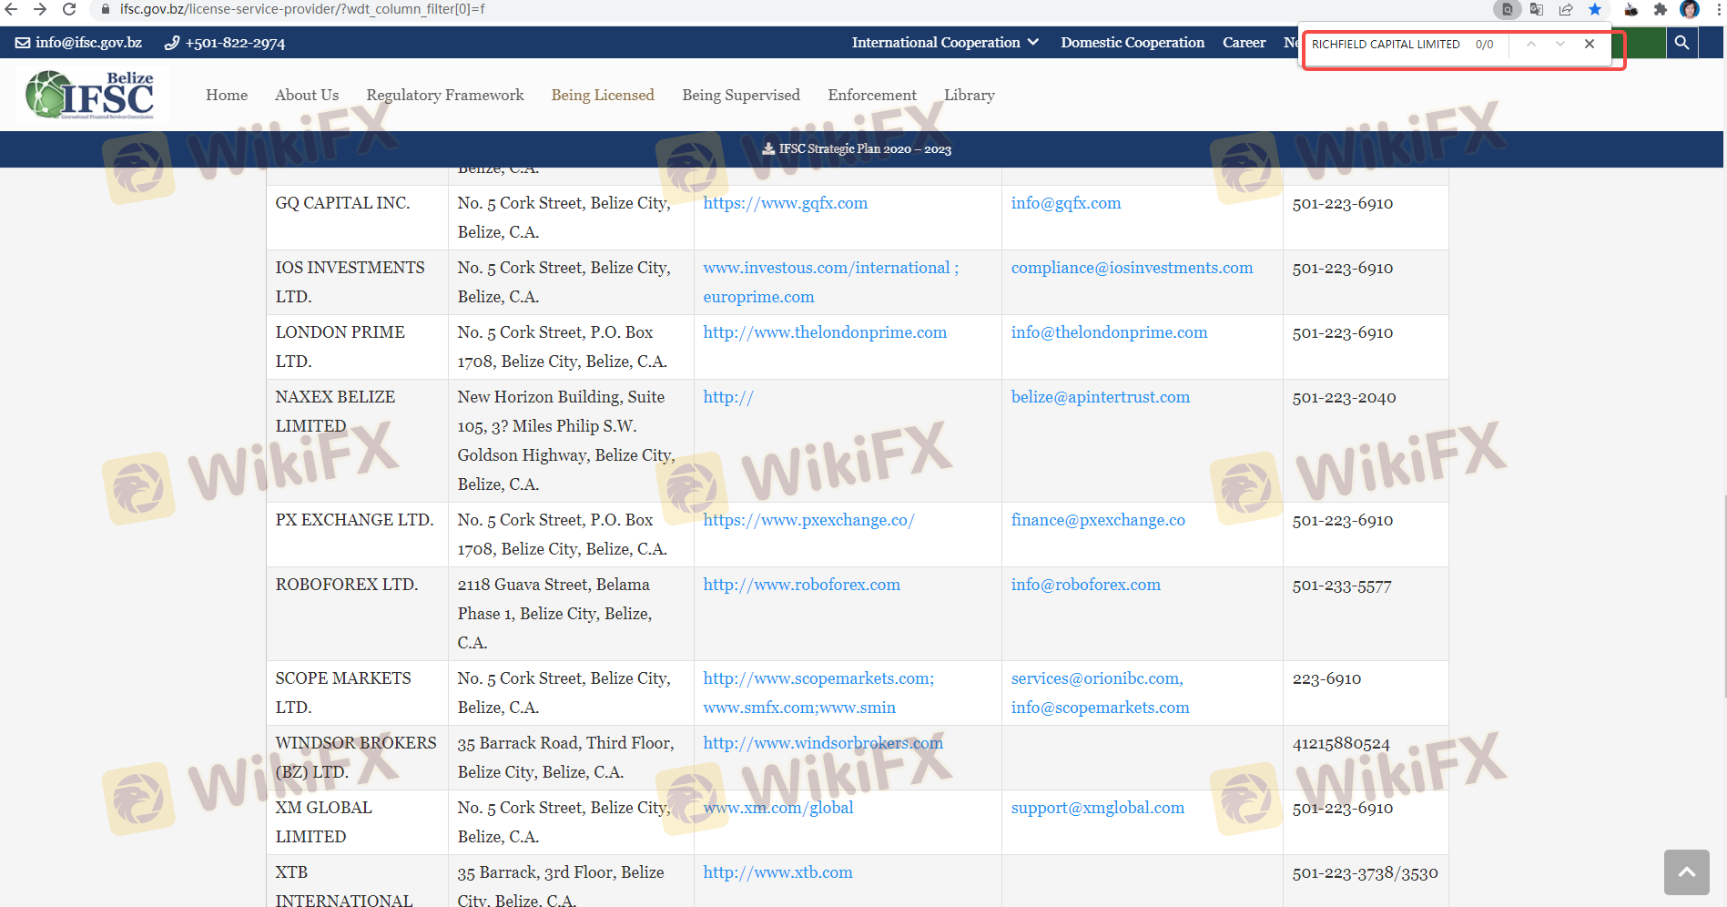Image resolution: width=1727 pixels, height=907 pixels.
Task: Open http://www.roboforex.com link
Action: tap(802, 585)
